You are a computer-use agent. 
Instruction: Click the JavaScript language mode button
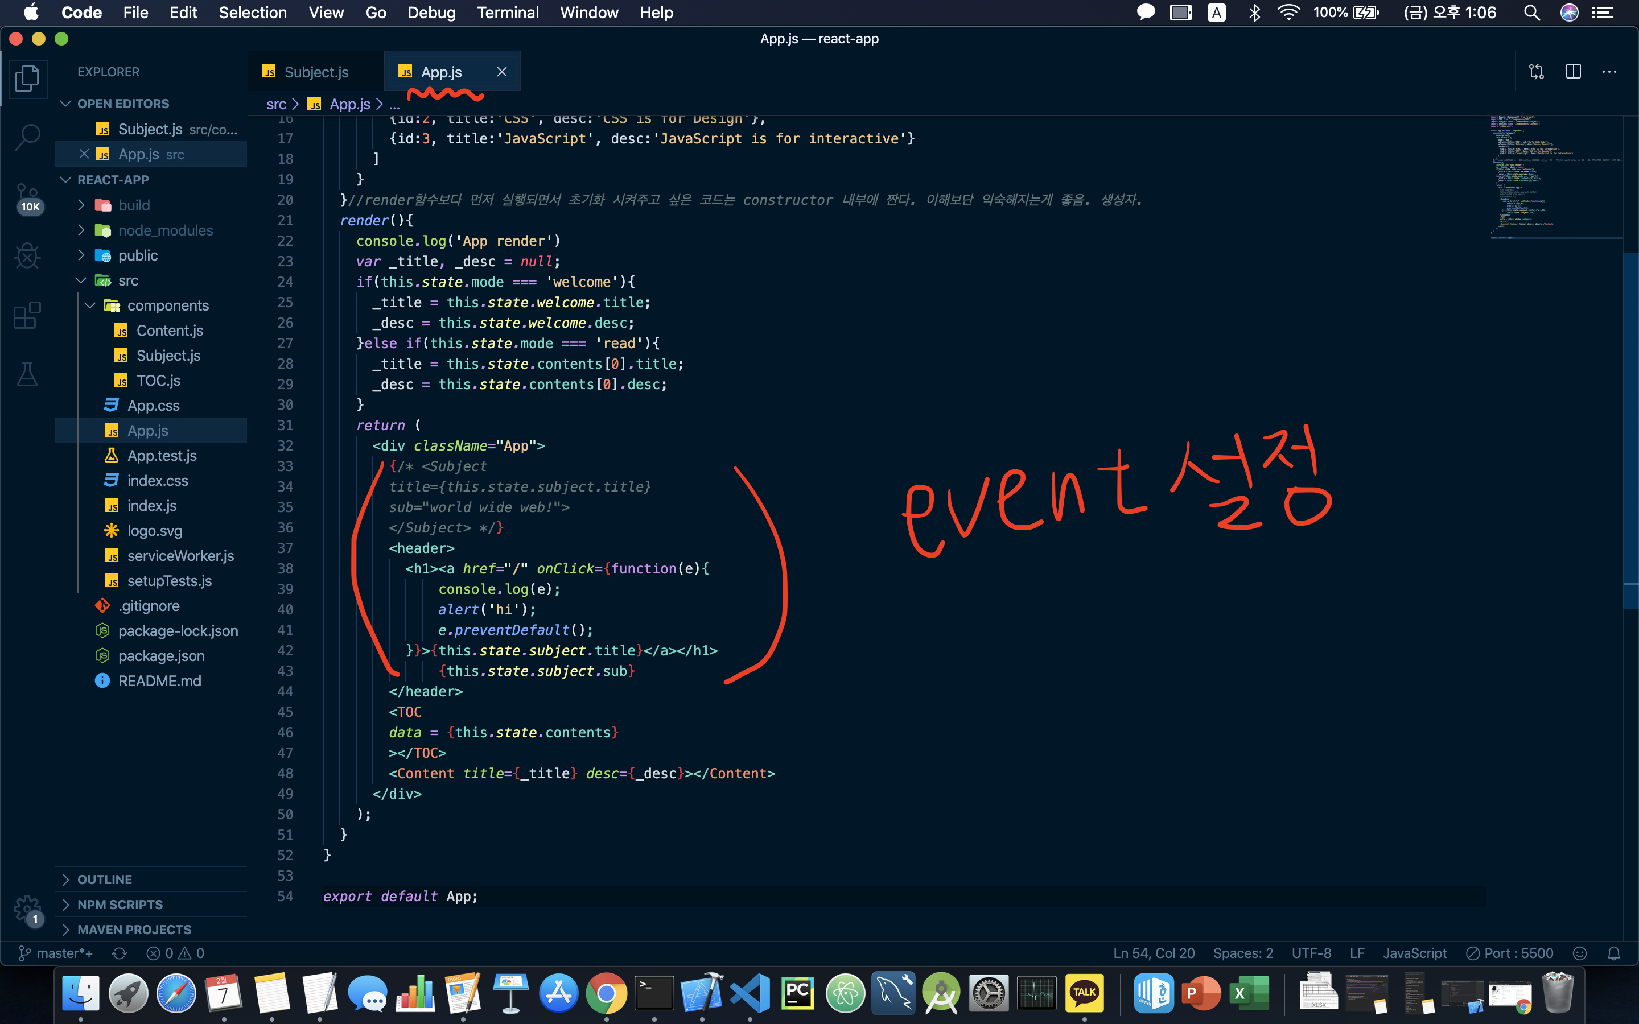[1414, 953]
